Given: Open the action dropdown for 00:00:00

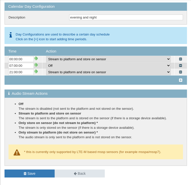Looking at the screenshot, I should point(108,59).
